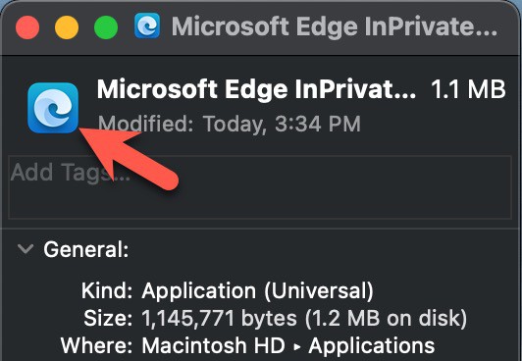This screenshot has height=361, width=522.
Task: Focus the Add Tags field
Action: click(260, 187)
